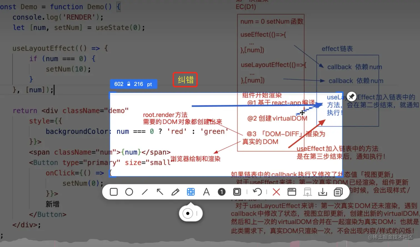
Task: Toggle the aspect ratio lock icon
Action: (129, 84)
